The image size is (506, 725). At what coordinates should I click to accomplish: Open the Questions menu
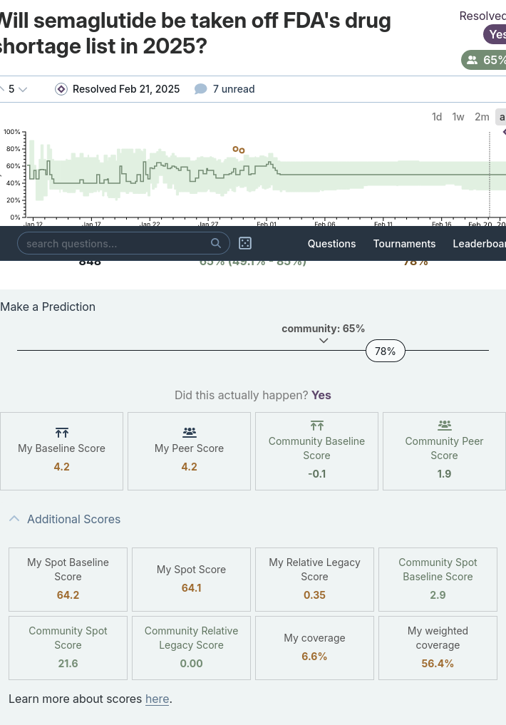(332, 244)
